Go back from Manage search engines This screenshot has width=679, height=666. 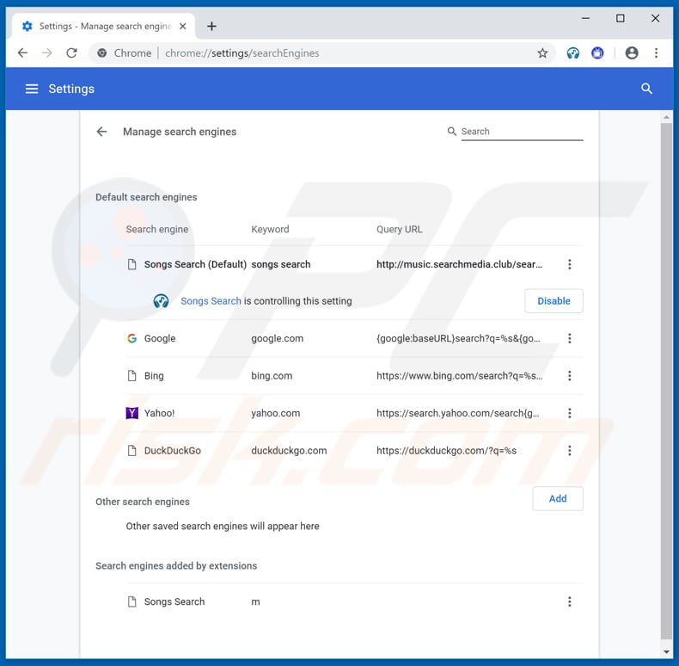pos(101,132)
